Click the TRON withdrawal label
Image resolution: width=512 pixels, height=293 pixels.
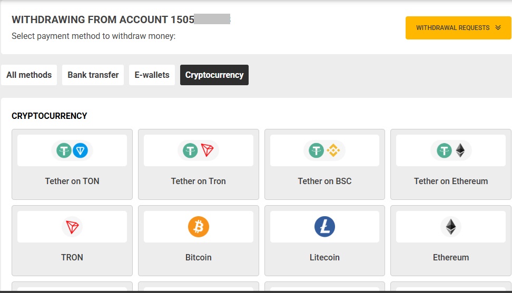tap(72, 257)
